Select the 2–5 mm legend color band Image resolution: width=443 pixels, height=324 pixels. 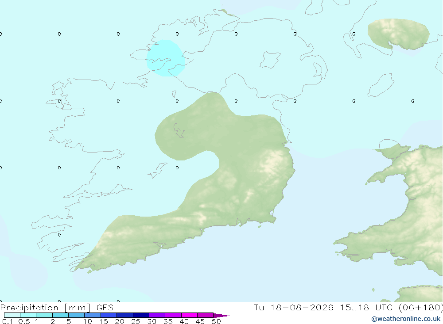coord(60,315)
